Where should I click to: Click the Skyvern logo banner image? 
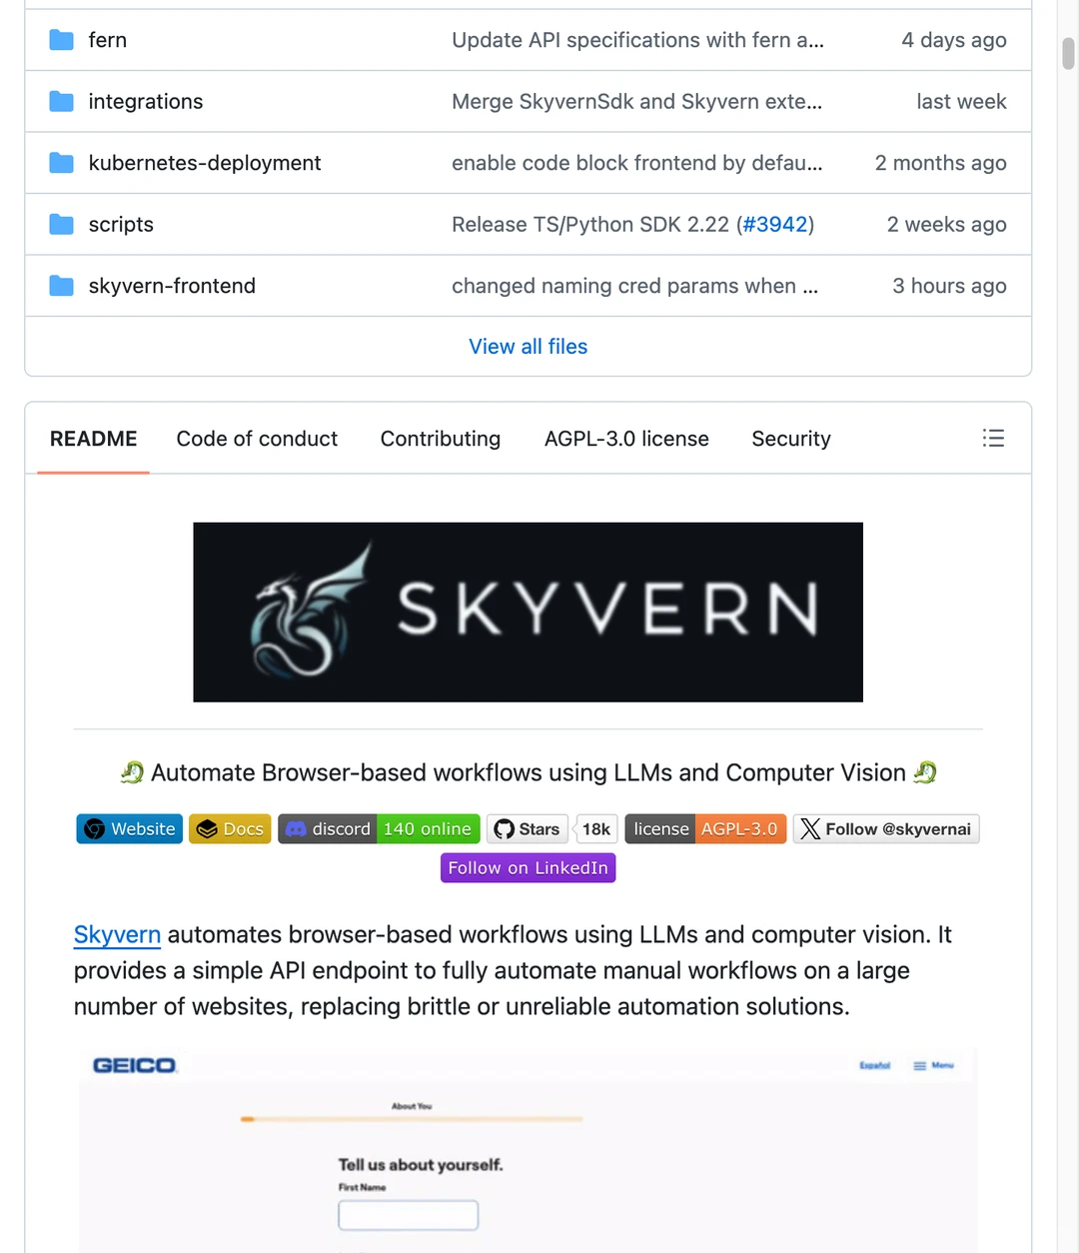(528, 613)
